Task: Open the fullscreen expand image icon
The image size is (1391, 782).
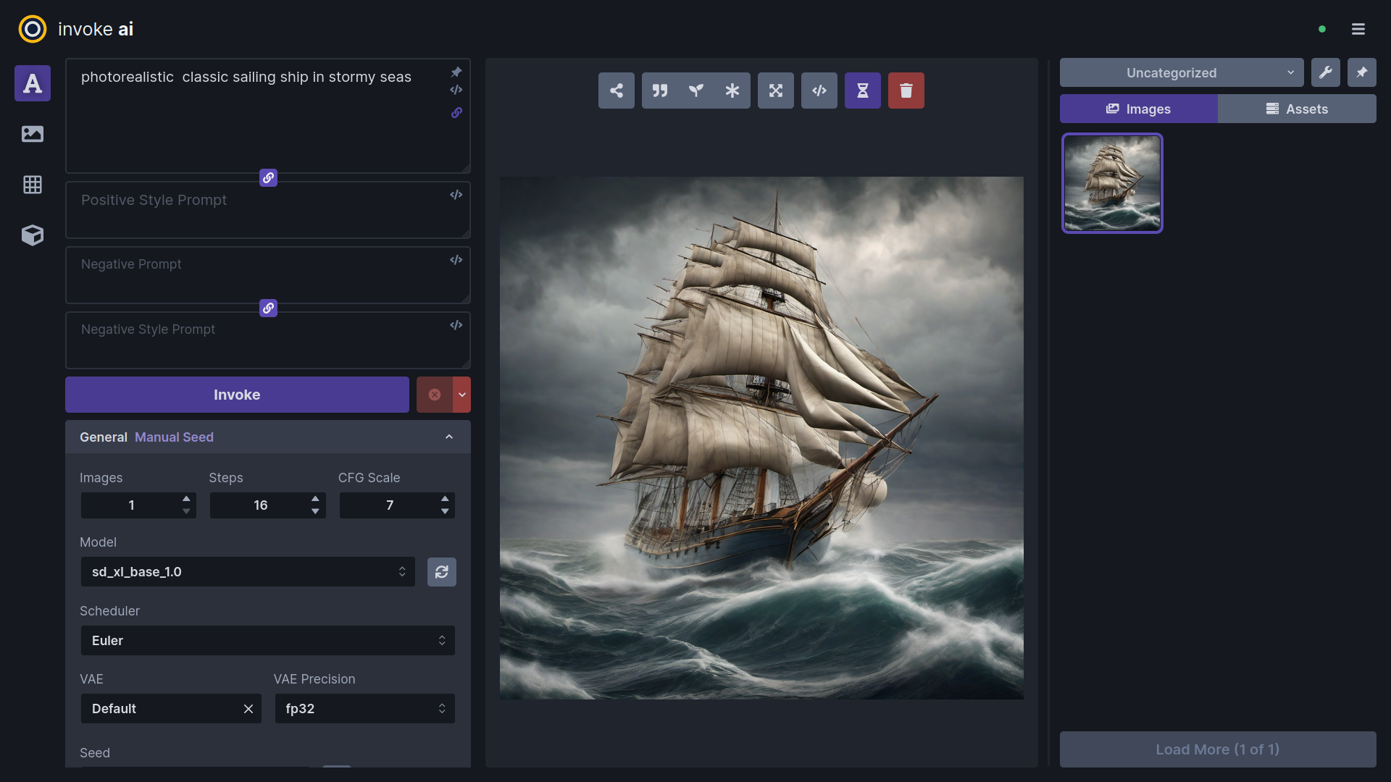Action: click(x=775, y=91)
